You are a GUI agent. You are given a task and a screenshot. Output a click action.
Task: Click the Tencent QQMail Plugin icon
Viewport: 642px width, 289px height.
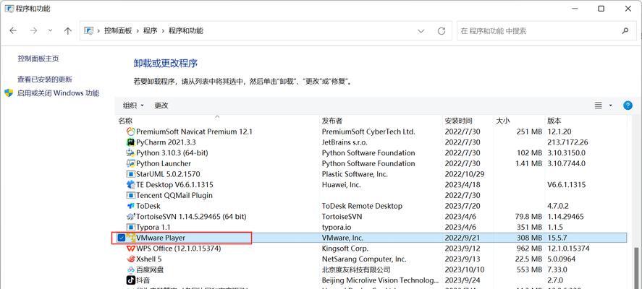pos(130,195)
